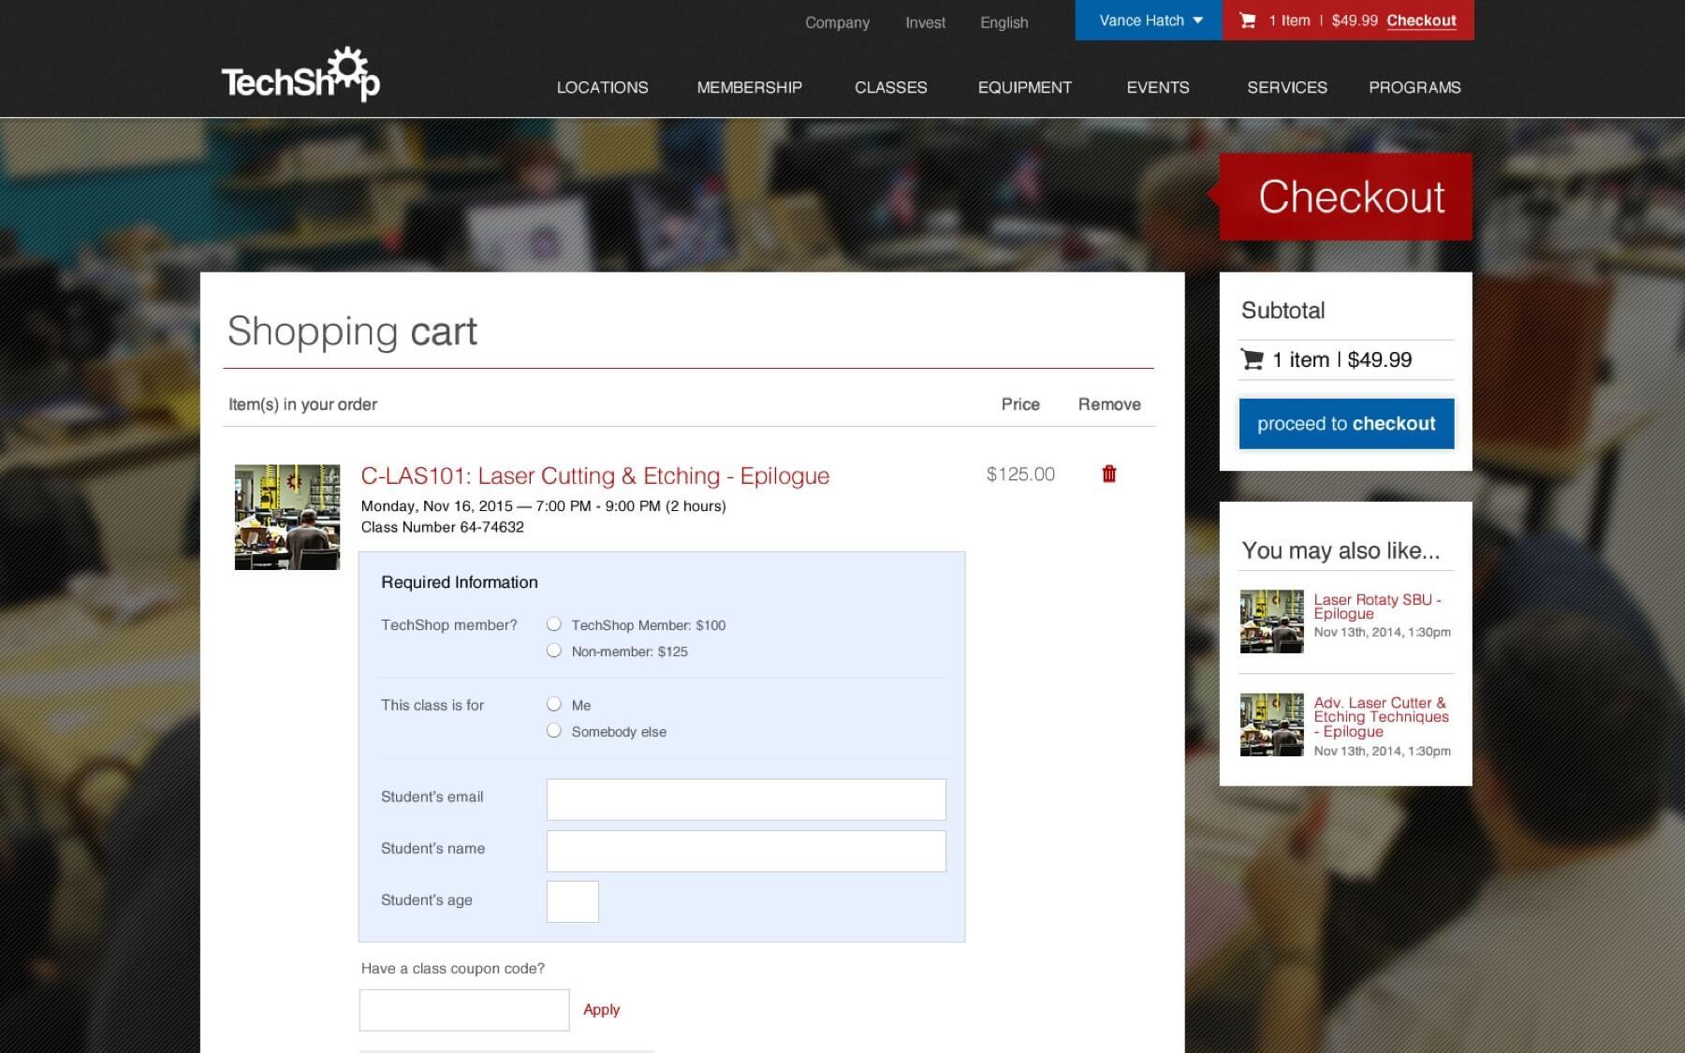Click proceed to checkout button
The width and height of the screenshot is (1685, 1053).
pyautogui.click(x=1346, y=424)
